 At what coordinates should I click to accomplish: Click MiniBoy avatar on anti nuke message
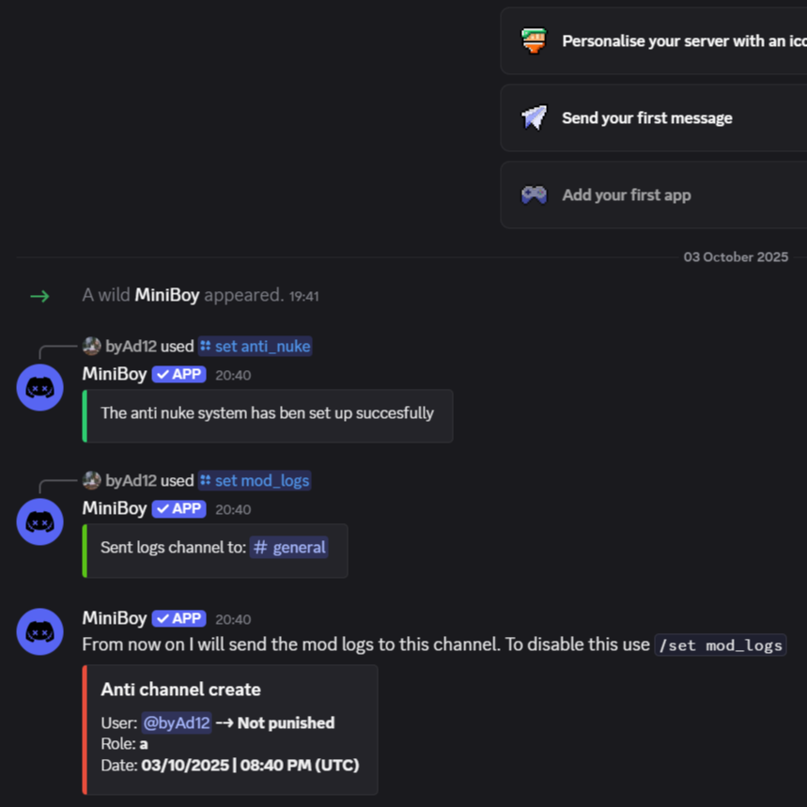pos(40,388)
